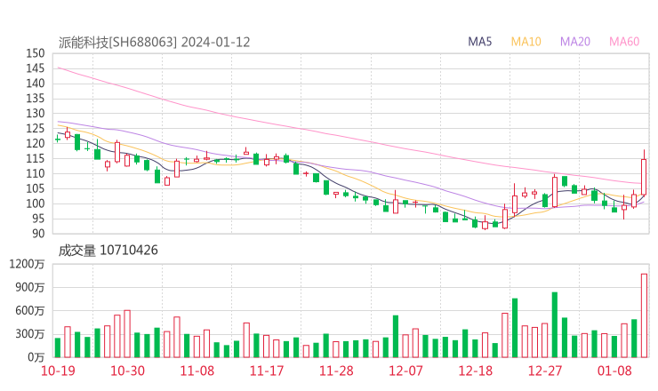658x391 pixels.
Task: Click the 成交量 10710426 volume label
Action: 108,251
